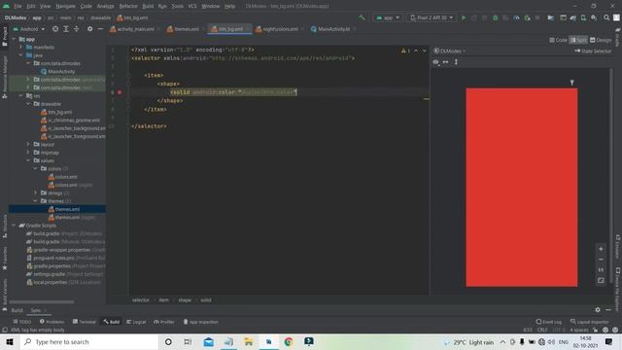The height and width of the screenshot is (350, 622).
Task: Sync project with Gradle files elephant icon
Action: 573,17
